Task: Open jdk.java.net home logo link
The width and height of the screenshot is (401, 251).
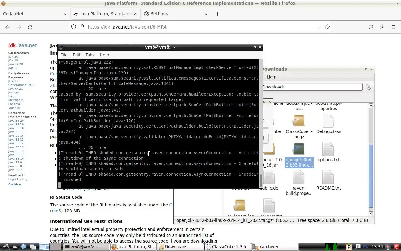Action: coord(23,45)
